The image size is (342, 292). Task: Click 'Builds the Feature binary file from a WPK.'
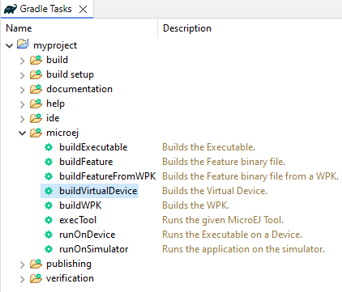pyautogui.click(x=250, y=176)
